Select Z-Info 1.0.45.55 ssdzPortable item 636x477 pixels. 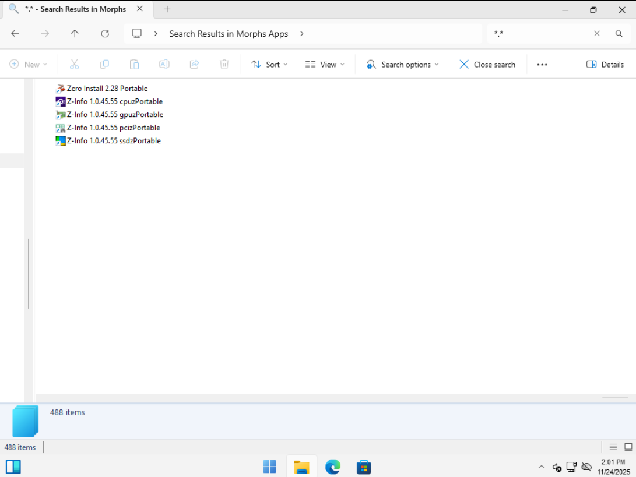coord(113,141)
